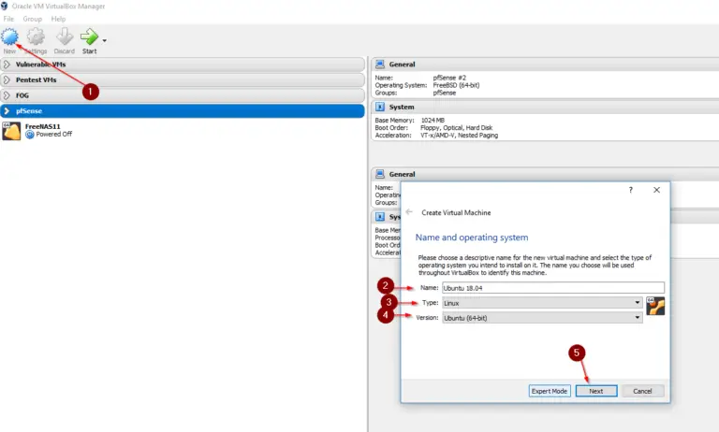This screenshot has width=719, height=432.
Task: Click the 1024 MB base memory value
Action: 433,121
